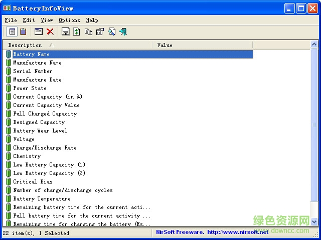
Task: Click the Find magnifier icon
Action: [111, 31]
